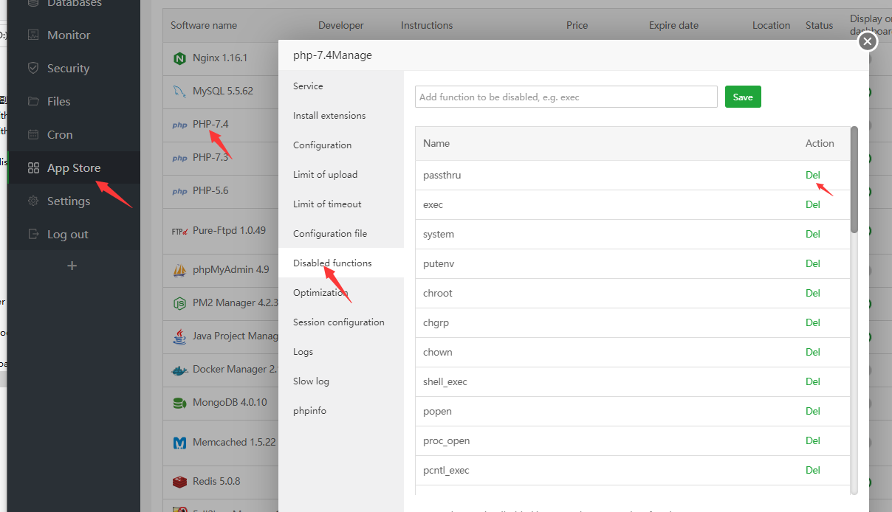
Task: Open MongoDB 4.0.10 in the software list
Action: tap(230, 402)
